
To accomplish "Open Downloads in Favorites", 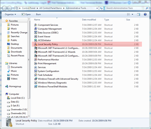I will [x=14, y=52].
